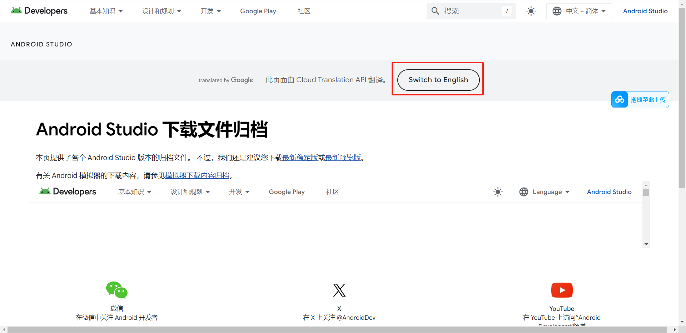
Task: Toggle the theme switcher in embedded page
Action: coord(498,192)
